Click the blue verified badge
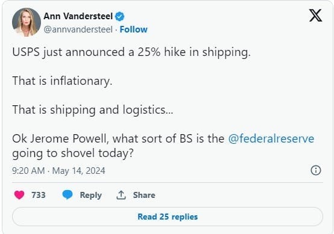The height and width of the screenshot is (234, 334). pos(120,16)
